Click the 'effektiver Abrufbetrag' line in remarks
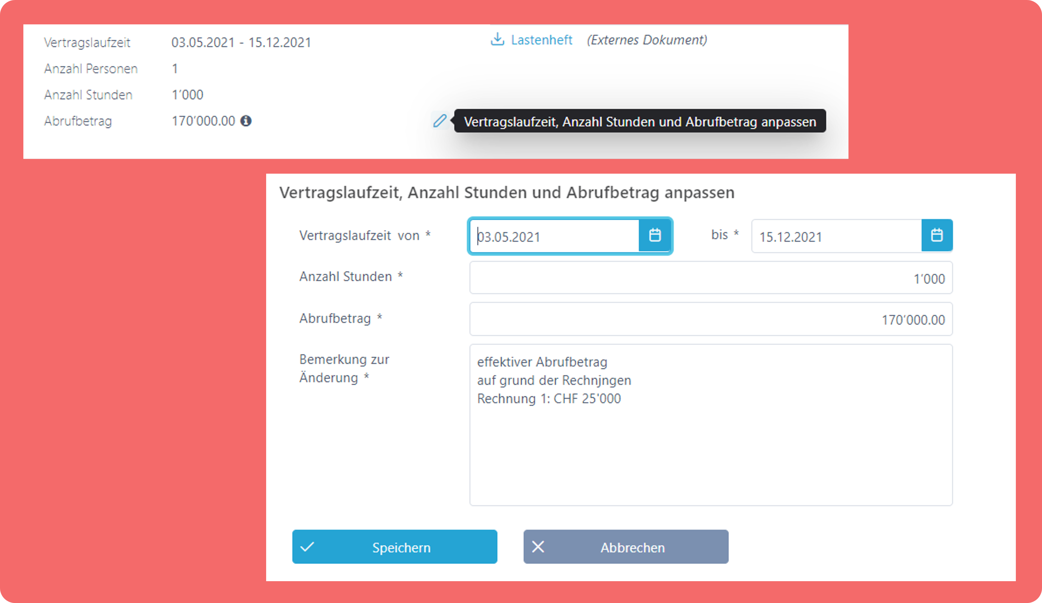1042x603 pixels. 542,362
